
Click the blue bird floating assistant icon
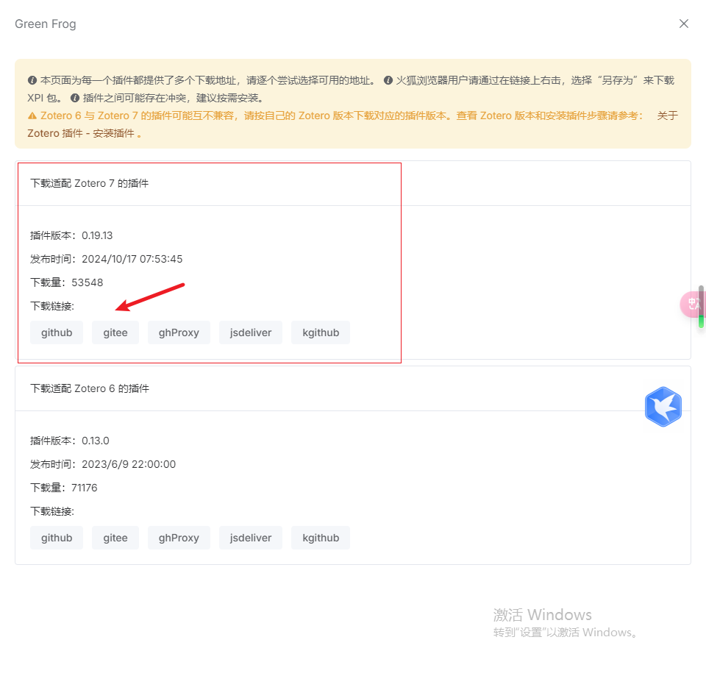click(x=663, y=407)
